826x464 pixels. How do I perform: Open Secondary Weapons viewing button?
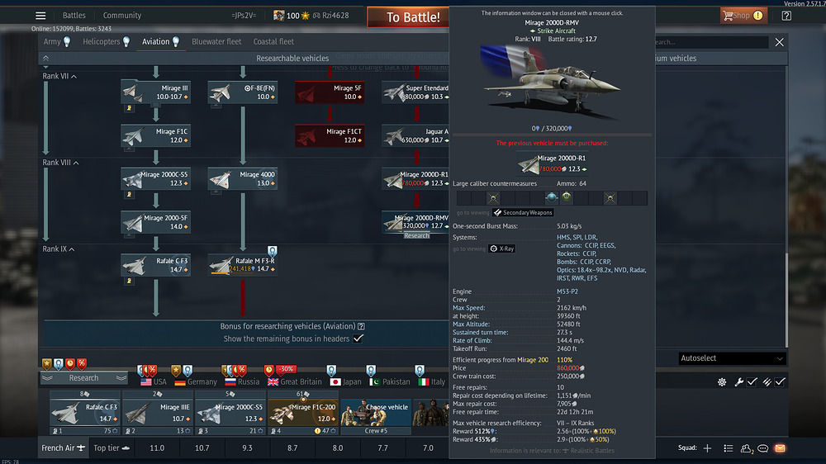coord(523,212)
